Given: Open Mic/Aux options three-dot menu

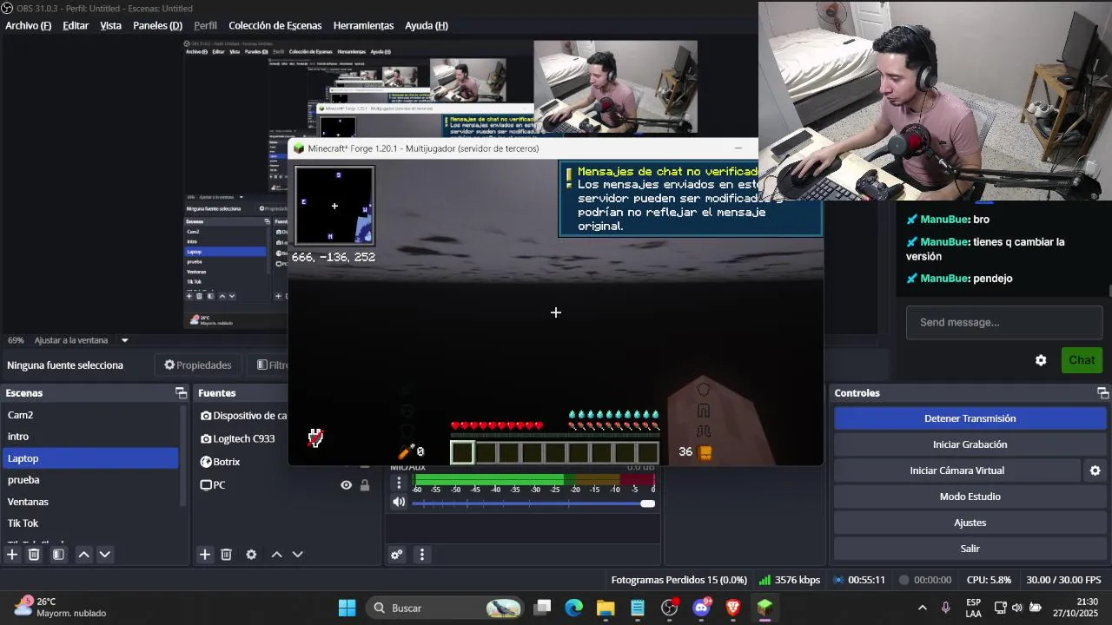Looking at the screenshot, I should click(x=399, y=482).
